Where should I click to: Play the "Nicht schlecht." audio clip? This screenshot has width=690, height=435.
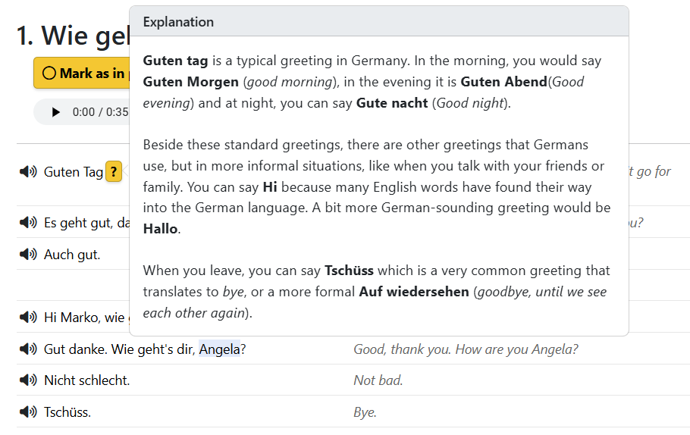click(x=28, y=380)
